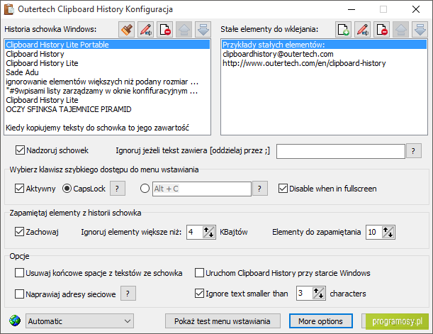433x334 pixels.
Task: Move the clipboard history item down
Action: tap(203, 29)
